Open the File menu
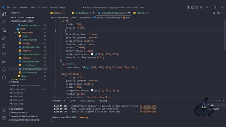Image resolution: width=226 pixels, height=127 pixels. pos(8,7)
